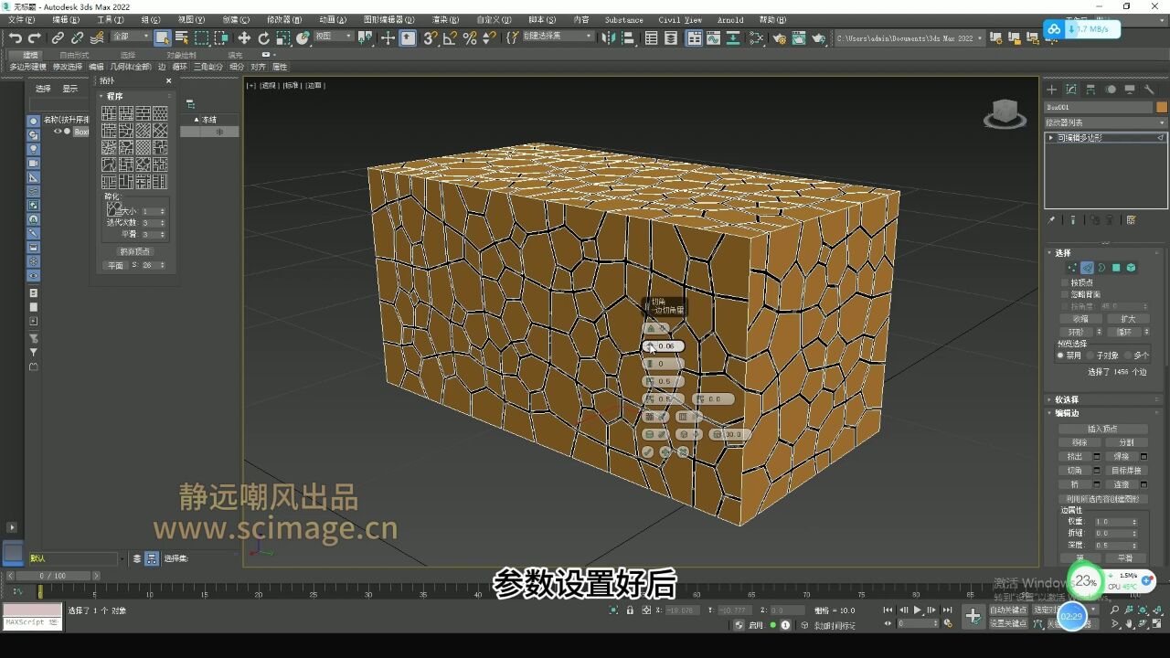Open the Curve Editor icon
The width and height of the screenshot is (1170, 658).
click(714, 37)
